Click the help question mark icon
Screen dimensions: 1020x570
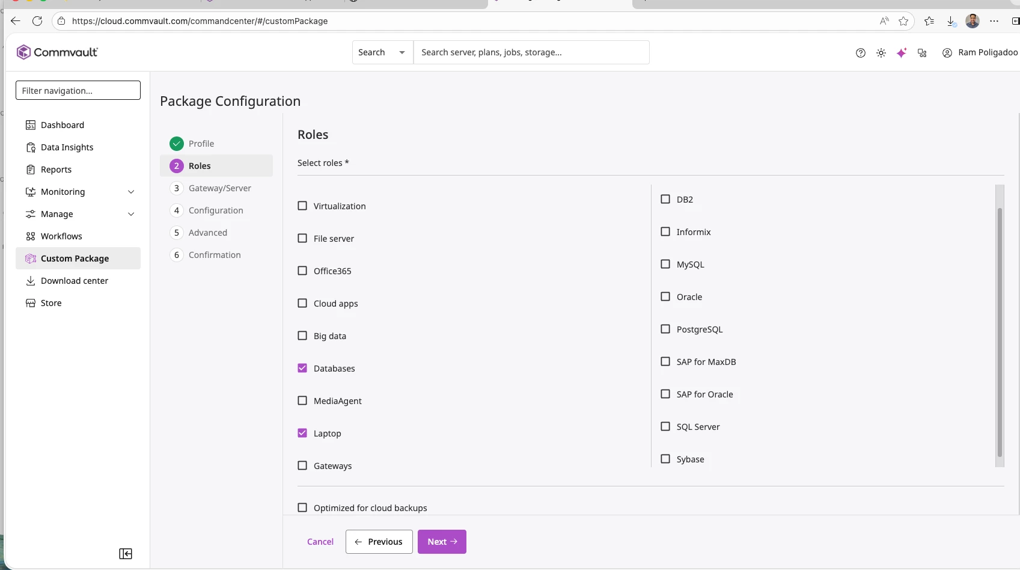(x=861, y=53)
